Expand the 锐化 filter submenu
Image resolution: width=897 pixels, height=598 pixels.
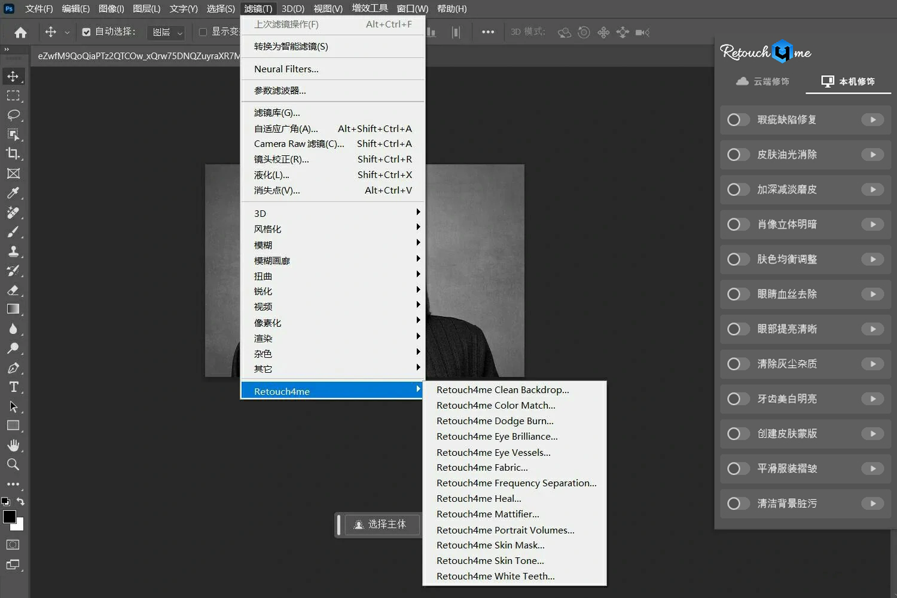(x=332, y=291)
